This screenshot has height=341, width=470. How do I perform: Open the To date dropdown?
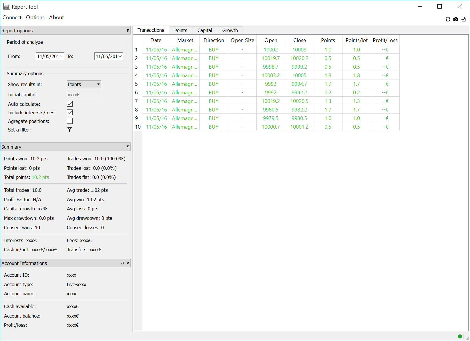pyautogui.click(x=120, y=56)
